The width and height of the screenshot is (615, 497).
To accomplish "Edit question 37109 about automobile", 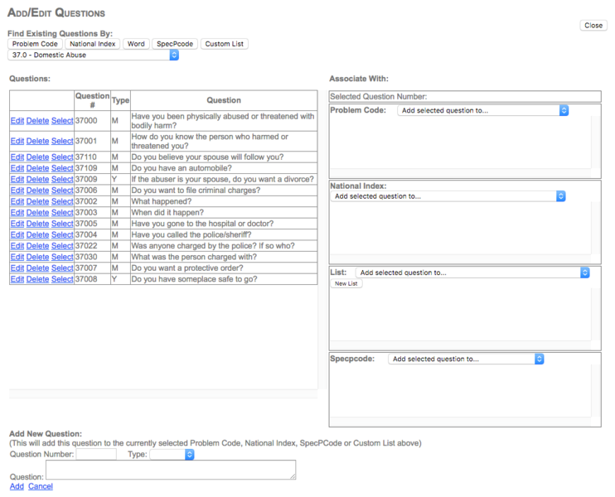I will pos(17,168).
